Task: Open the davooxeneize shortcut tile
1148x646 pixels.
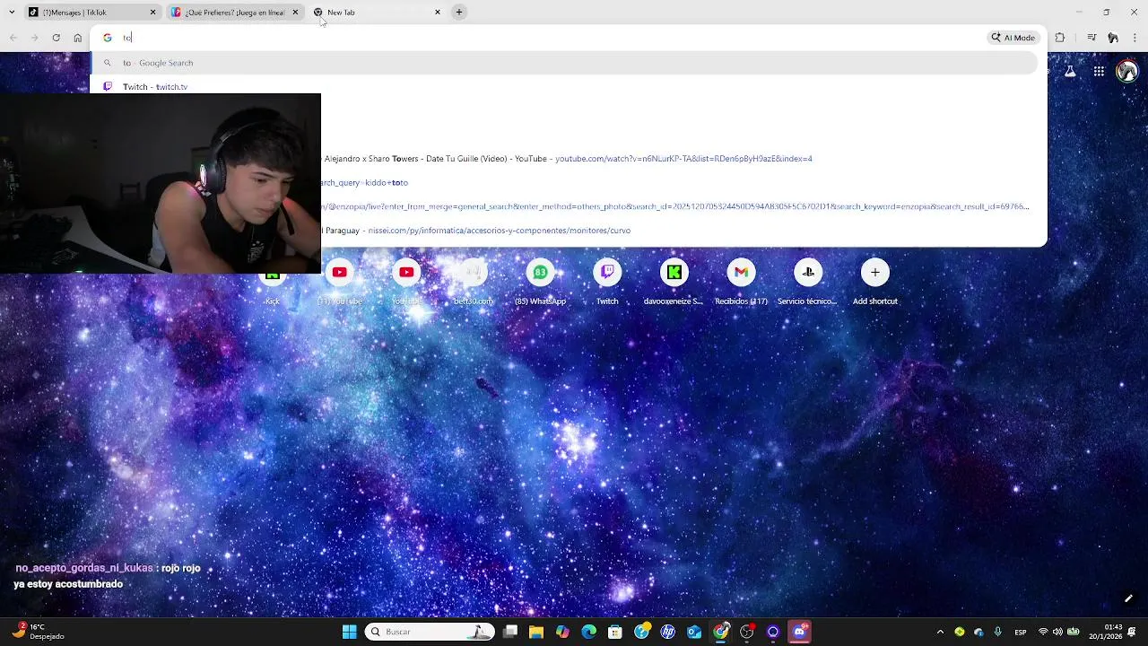Action: 674,283
